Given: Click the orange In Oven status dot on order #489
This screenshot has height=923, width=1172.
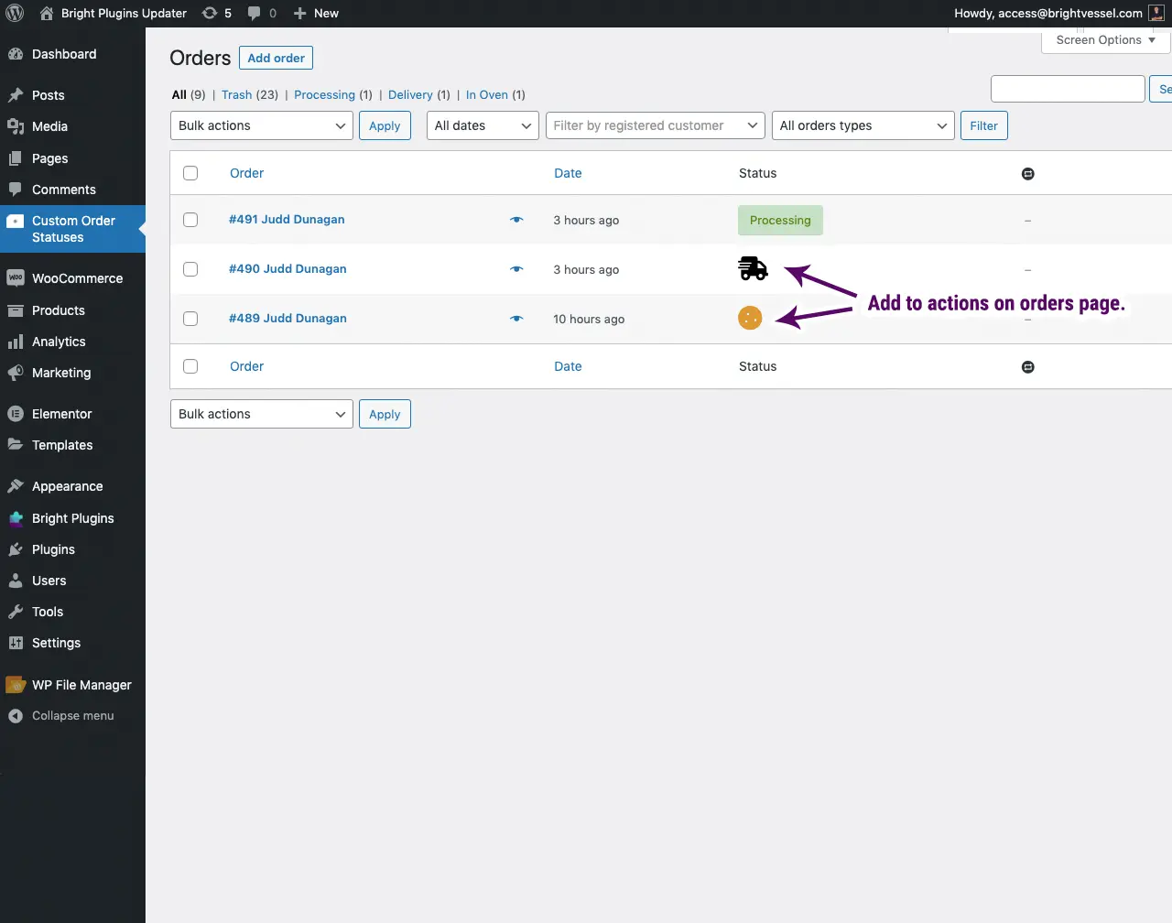Looking at the screenshot, I should 750,318.
